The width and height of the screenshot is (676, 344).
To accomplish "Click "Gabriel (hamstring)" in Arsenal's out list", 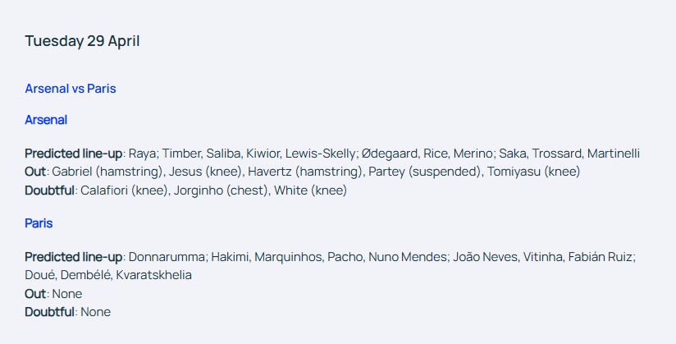I will coord(100,172).
